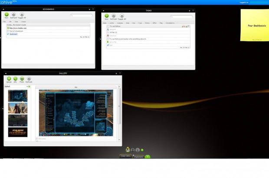Click the Bookmarks search field
The height and width of the screenshot is (178, 269).
81,16
